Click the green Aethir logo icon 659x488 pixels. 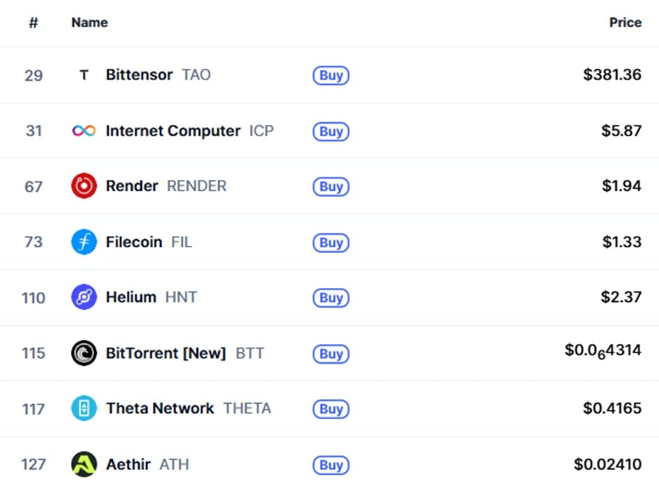84,464
